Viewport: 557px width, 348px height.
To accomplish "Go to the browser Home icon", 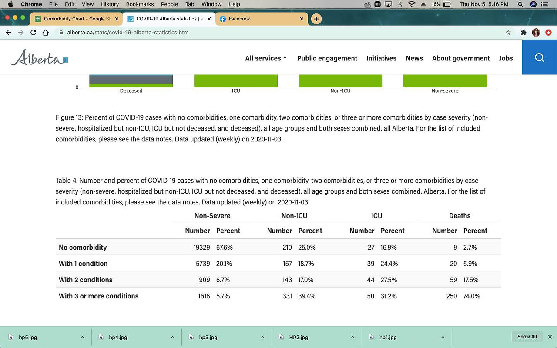I will tap(46, 33).
